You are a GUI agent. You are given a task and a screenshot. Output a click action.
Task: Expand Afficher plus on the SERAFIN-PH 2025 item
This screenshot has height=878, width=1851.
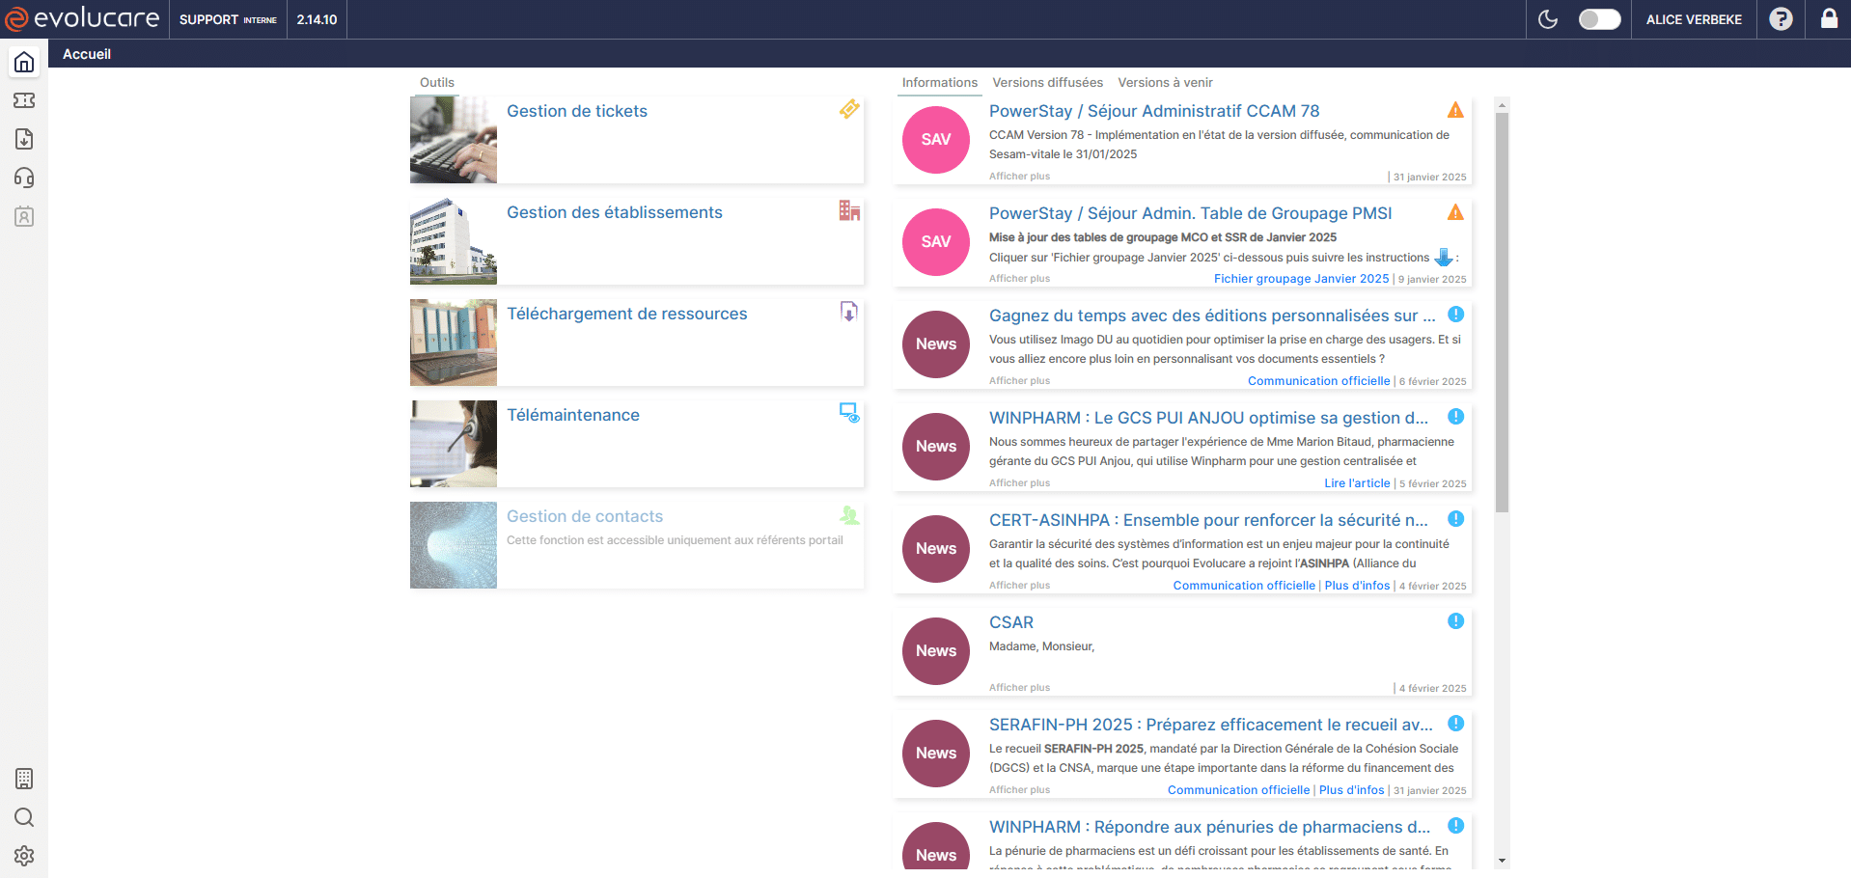1019,790
